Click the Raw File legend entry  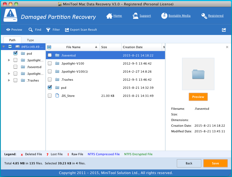coord(75,154)
